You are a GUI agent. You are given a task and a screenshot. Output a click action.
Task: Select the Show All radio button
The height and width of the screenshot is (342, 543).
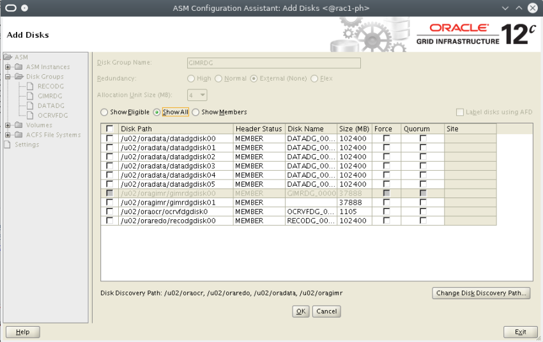(157, 113)
